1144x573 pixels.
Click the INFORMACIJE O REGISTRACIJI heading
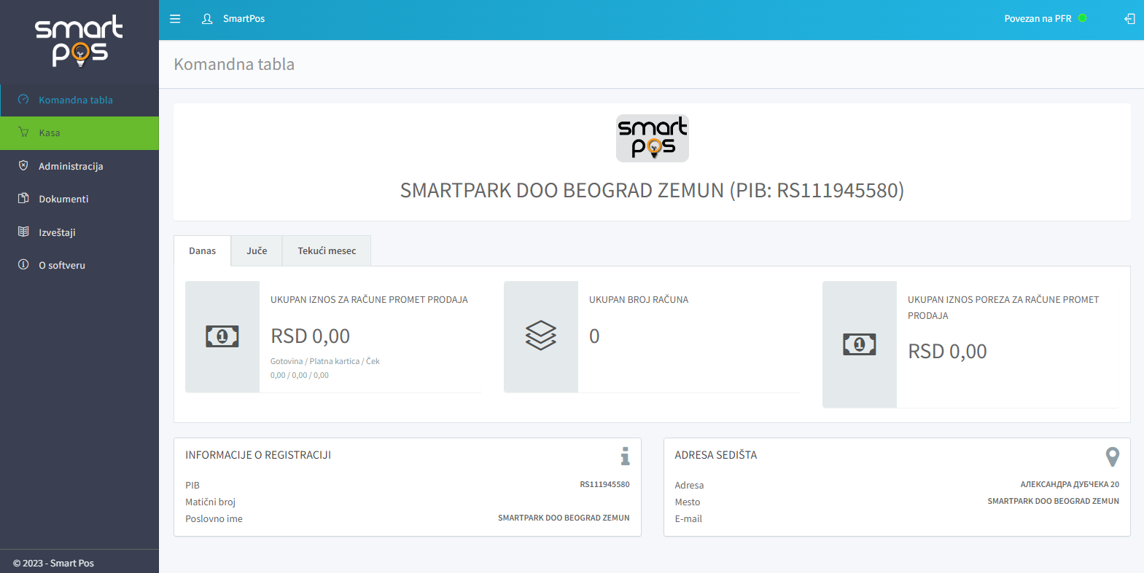(x=258, y=455)
